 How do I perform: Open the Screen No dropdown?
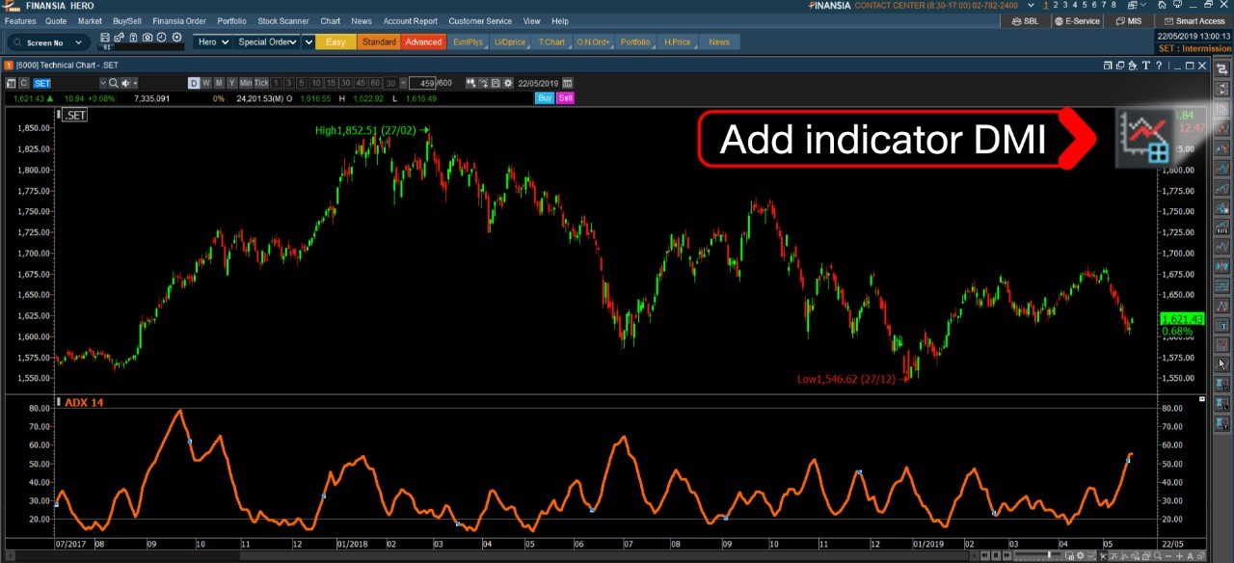point(47,41)
